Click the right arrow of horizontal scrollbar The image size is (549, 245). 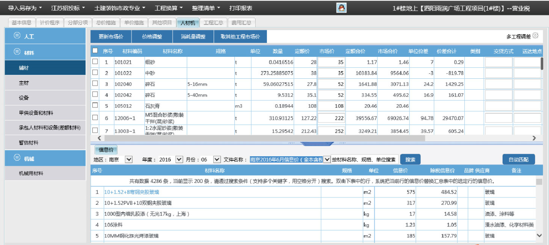pyautogui.click(x=534, y=138)
